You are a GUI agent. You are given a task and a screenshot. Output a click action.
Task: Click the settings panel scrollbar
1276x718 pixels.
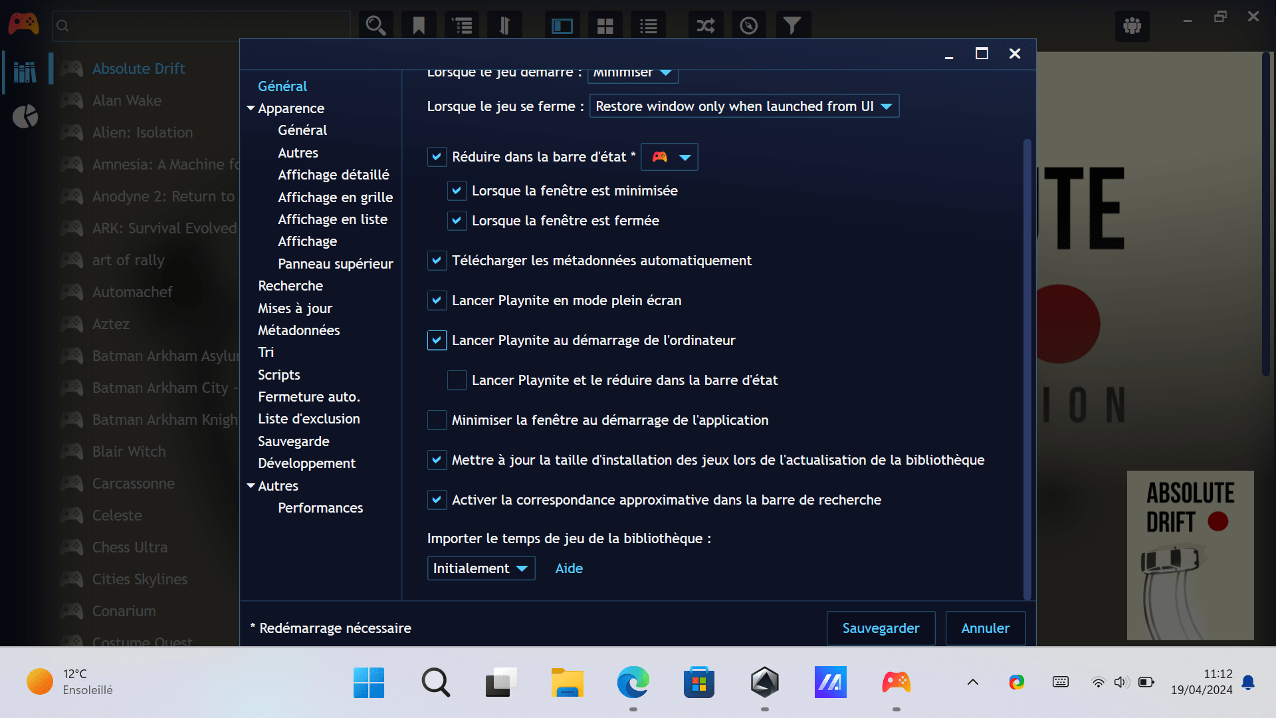click(x=1027, y=369)
